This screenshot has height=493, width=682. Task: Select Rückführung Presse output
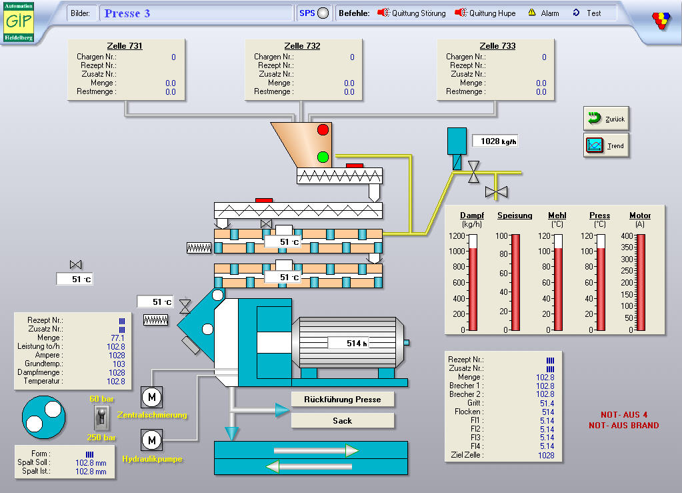point(343,399)
